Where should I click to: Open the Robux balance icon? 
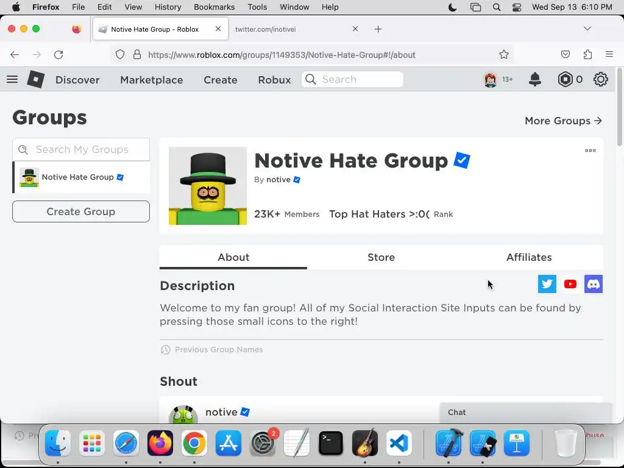pos(565,80)
